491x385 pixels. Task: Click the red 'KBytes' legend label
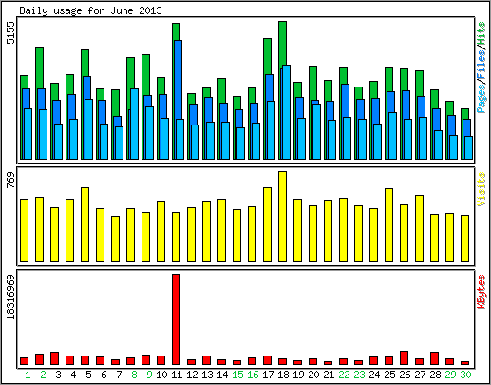482,292
